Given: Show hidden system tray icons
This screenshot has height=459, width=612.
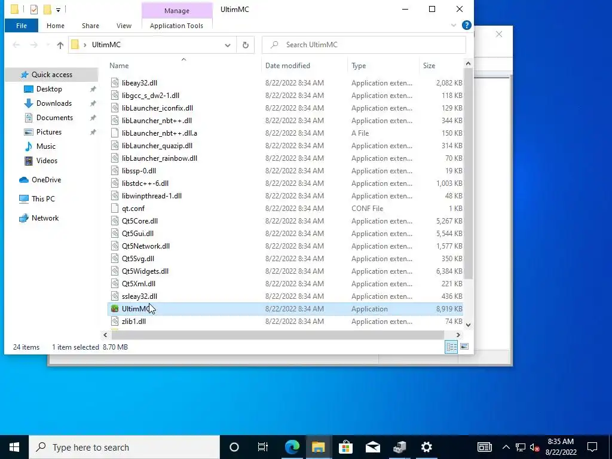Looking at the screenshot, I should [x=506, y=447].
